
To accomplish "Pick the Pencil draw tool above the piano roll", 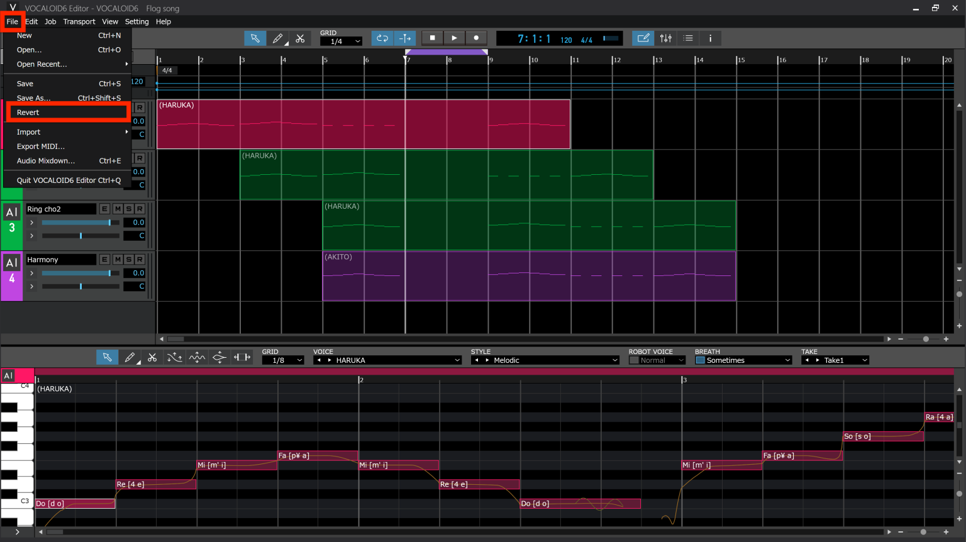I will point(130,357).
